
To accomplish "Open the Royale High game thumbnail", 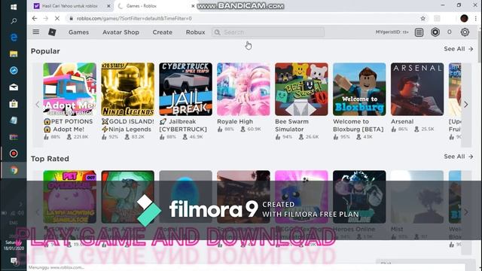I will point(243,89).
